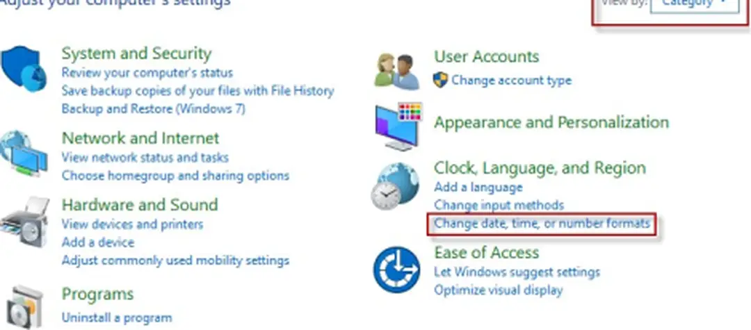This screenshot has width=751, height=330.
Task: Select View devices and printers link
Action: pyautogui.click(x=132, y=224)
